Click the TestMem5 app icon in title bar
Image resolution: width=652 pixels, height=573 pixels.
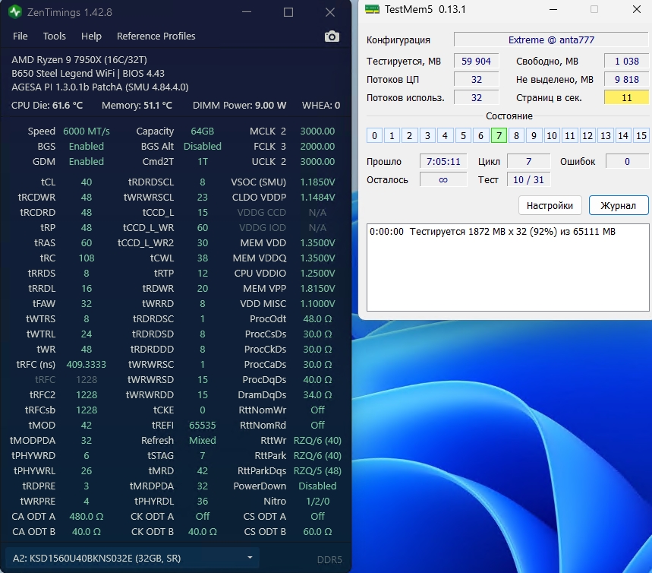(x=372, y=9)
